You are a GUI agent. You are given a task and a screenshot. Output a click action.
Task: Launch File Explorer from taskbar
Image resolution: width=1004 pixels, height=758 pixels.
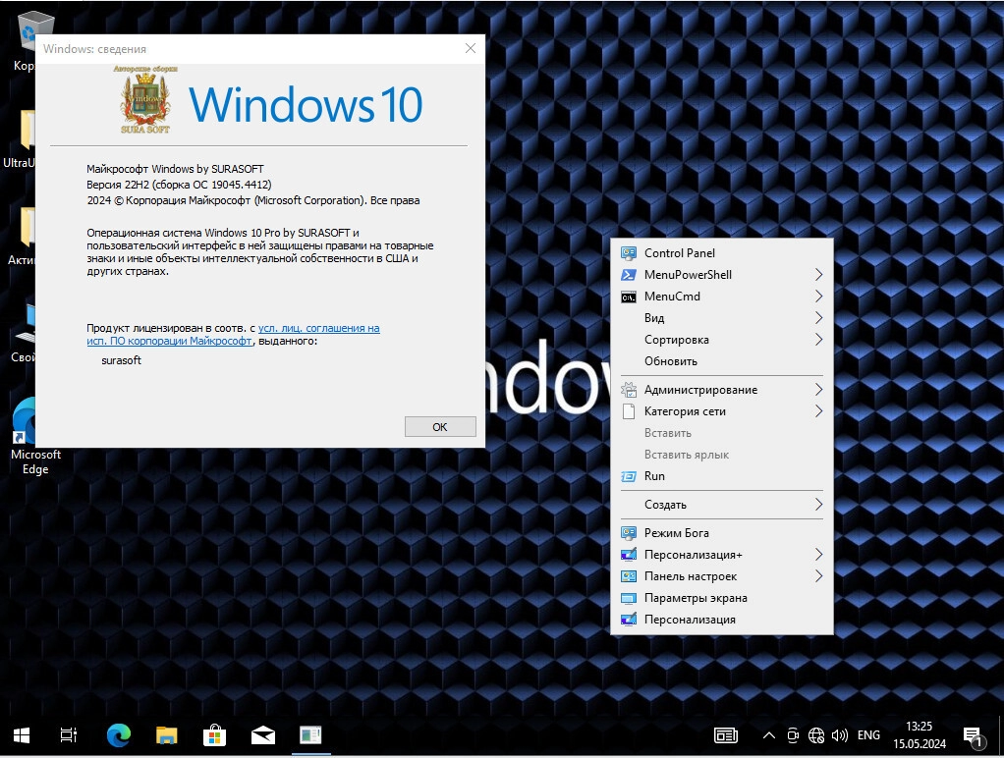point(167,734)
